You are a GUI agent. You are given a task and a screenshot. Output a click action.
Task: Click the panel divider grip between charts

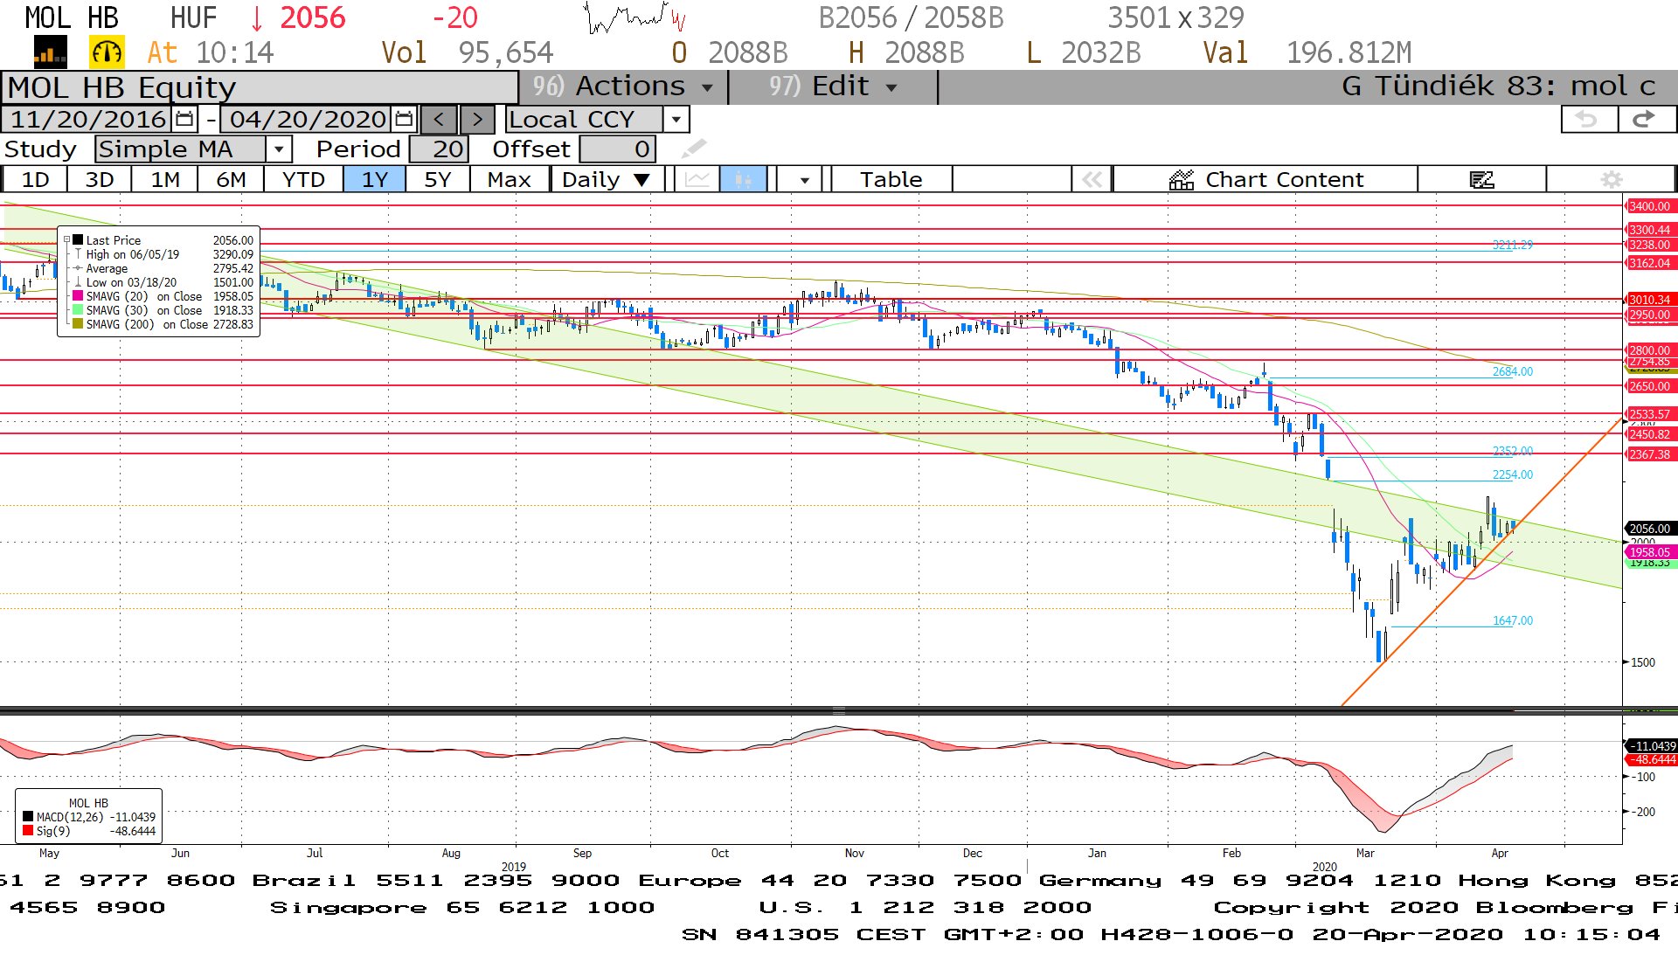(x=838, y=710)
